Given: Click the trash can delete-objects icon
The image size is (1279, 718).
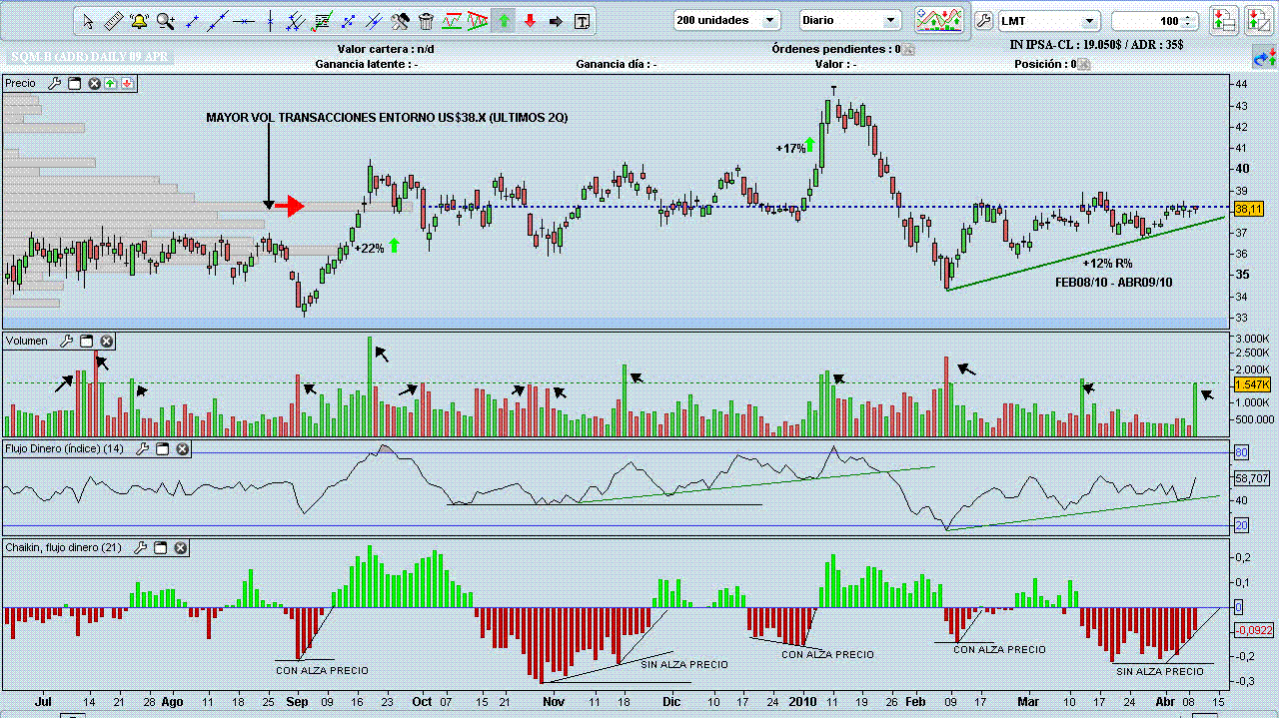Looking at the screenshot, I should (427, 20).
